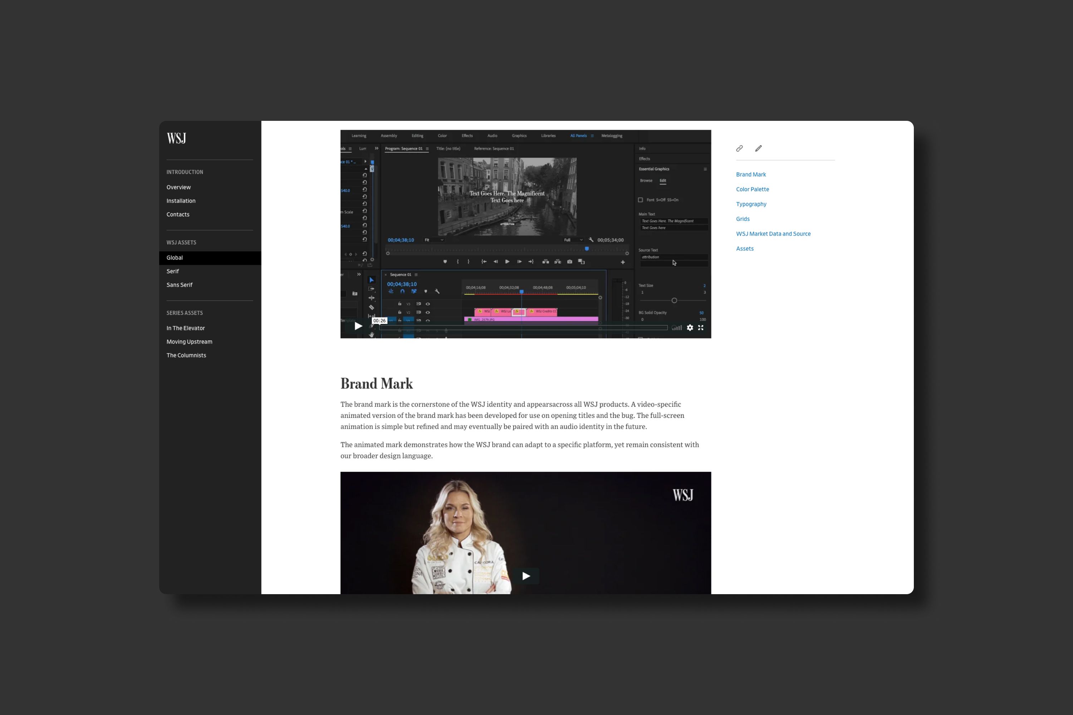Open the Contacts page

(x=177, y=214)
